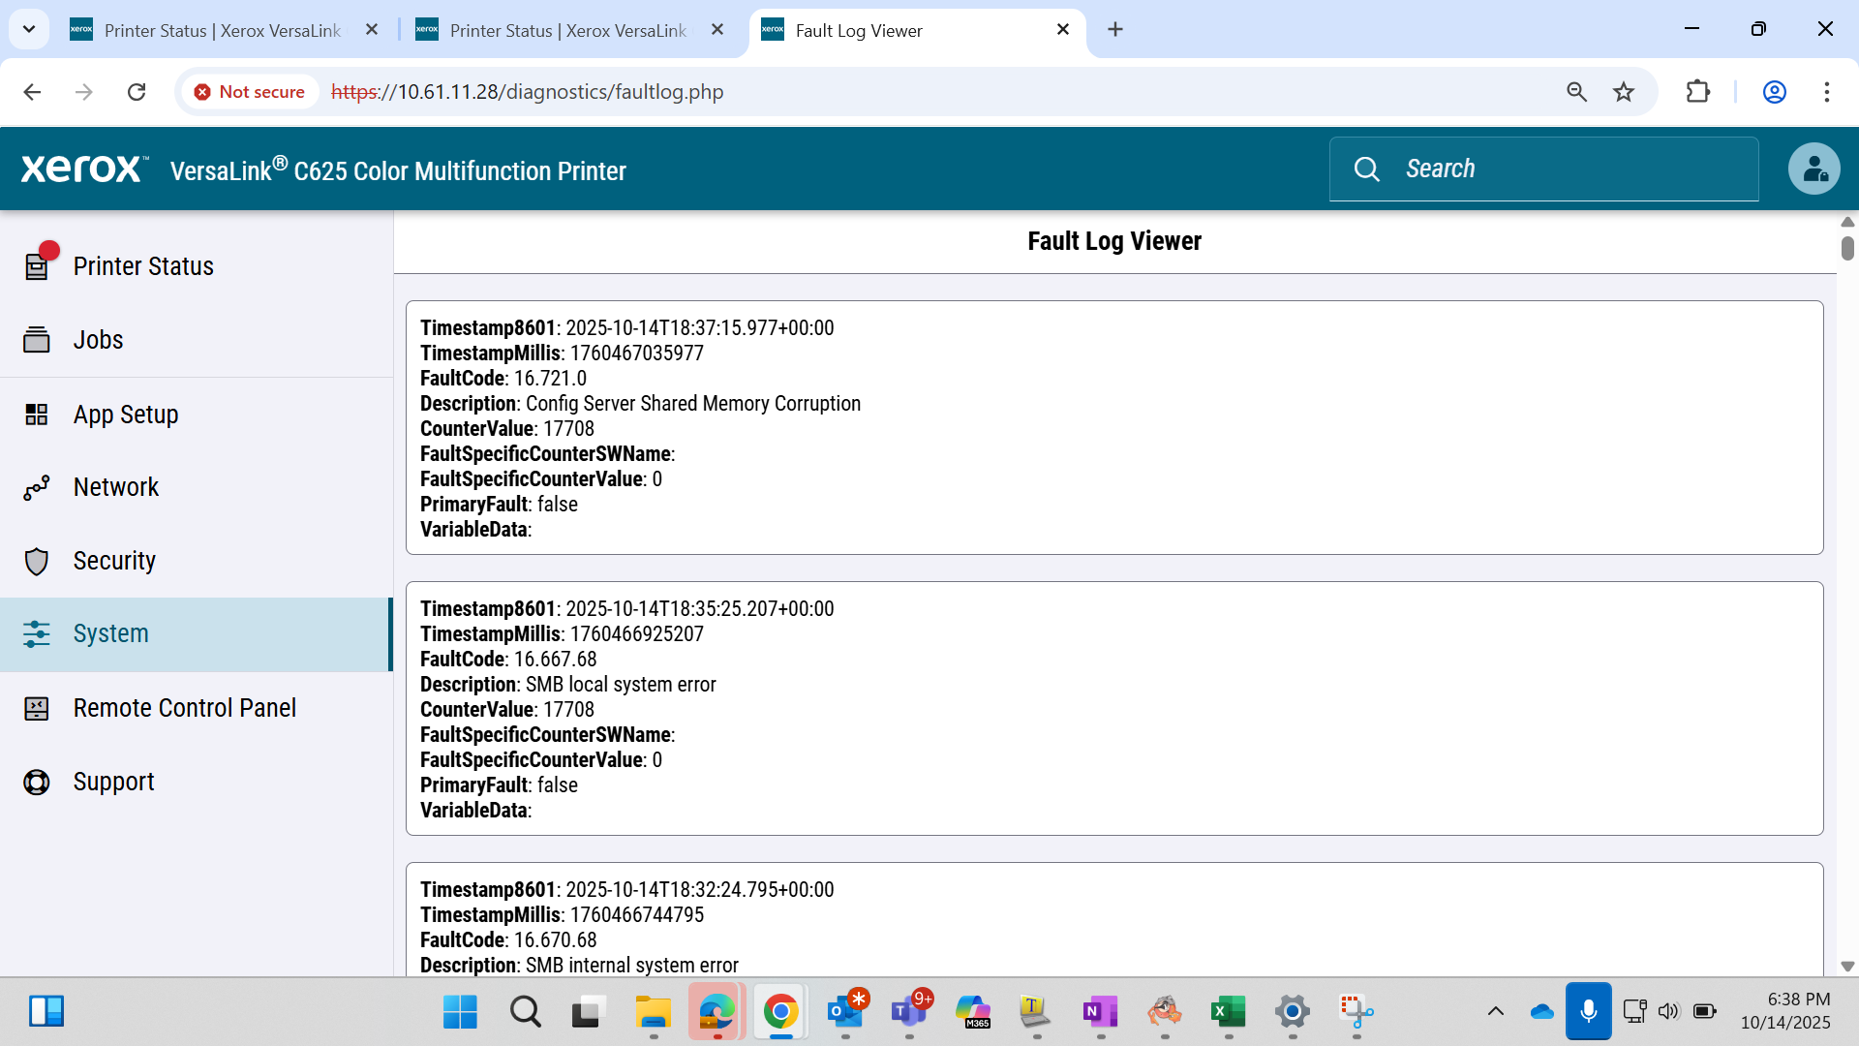This screenshot has height=1046, width=1859.
Task: Bookmark this page with the star
Action: tap(1624, 92)
